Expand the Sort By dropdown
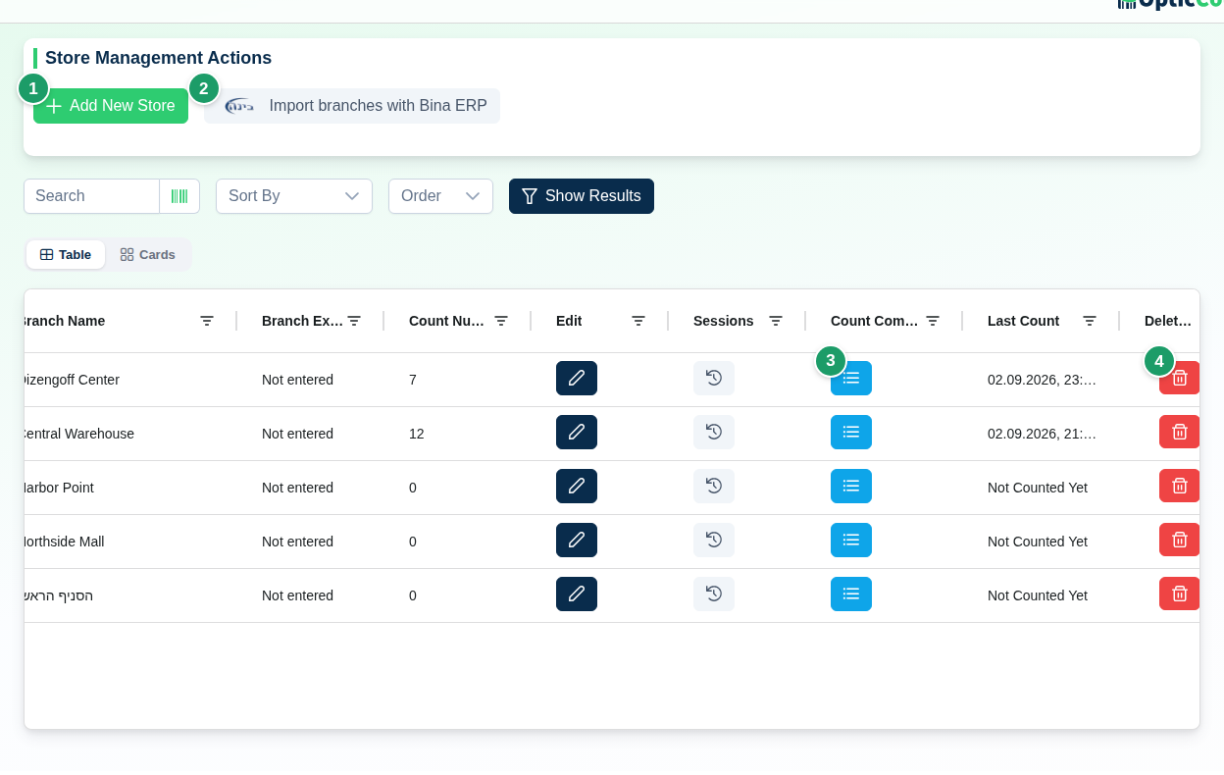The width and height of the screenshot is (1224, 775). coord(294,196)
